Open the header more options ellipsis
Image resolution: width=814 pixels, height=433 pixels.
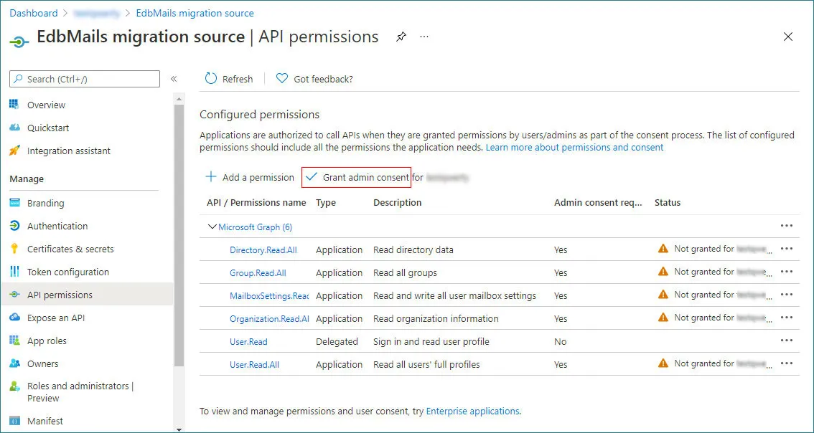click(424, 37)
